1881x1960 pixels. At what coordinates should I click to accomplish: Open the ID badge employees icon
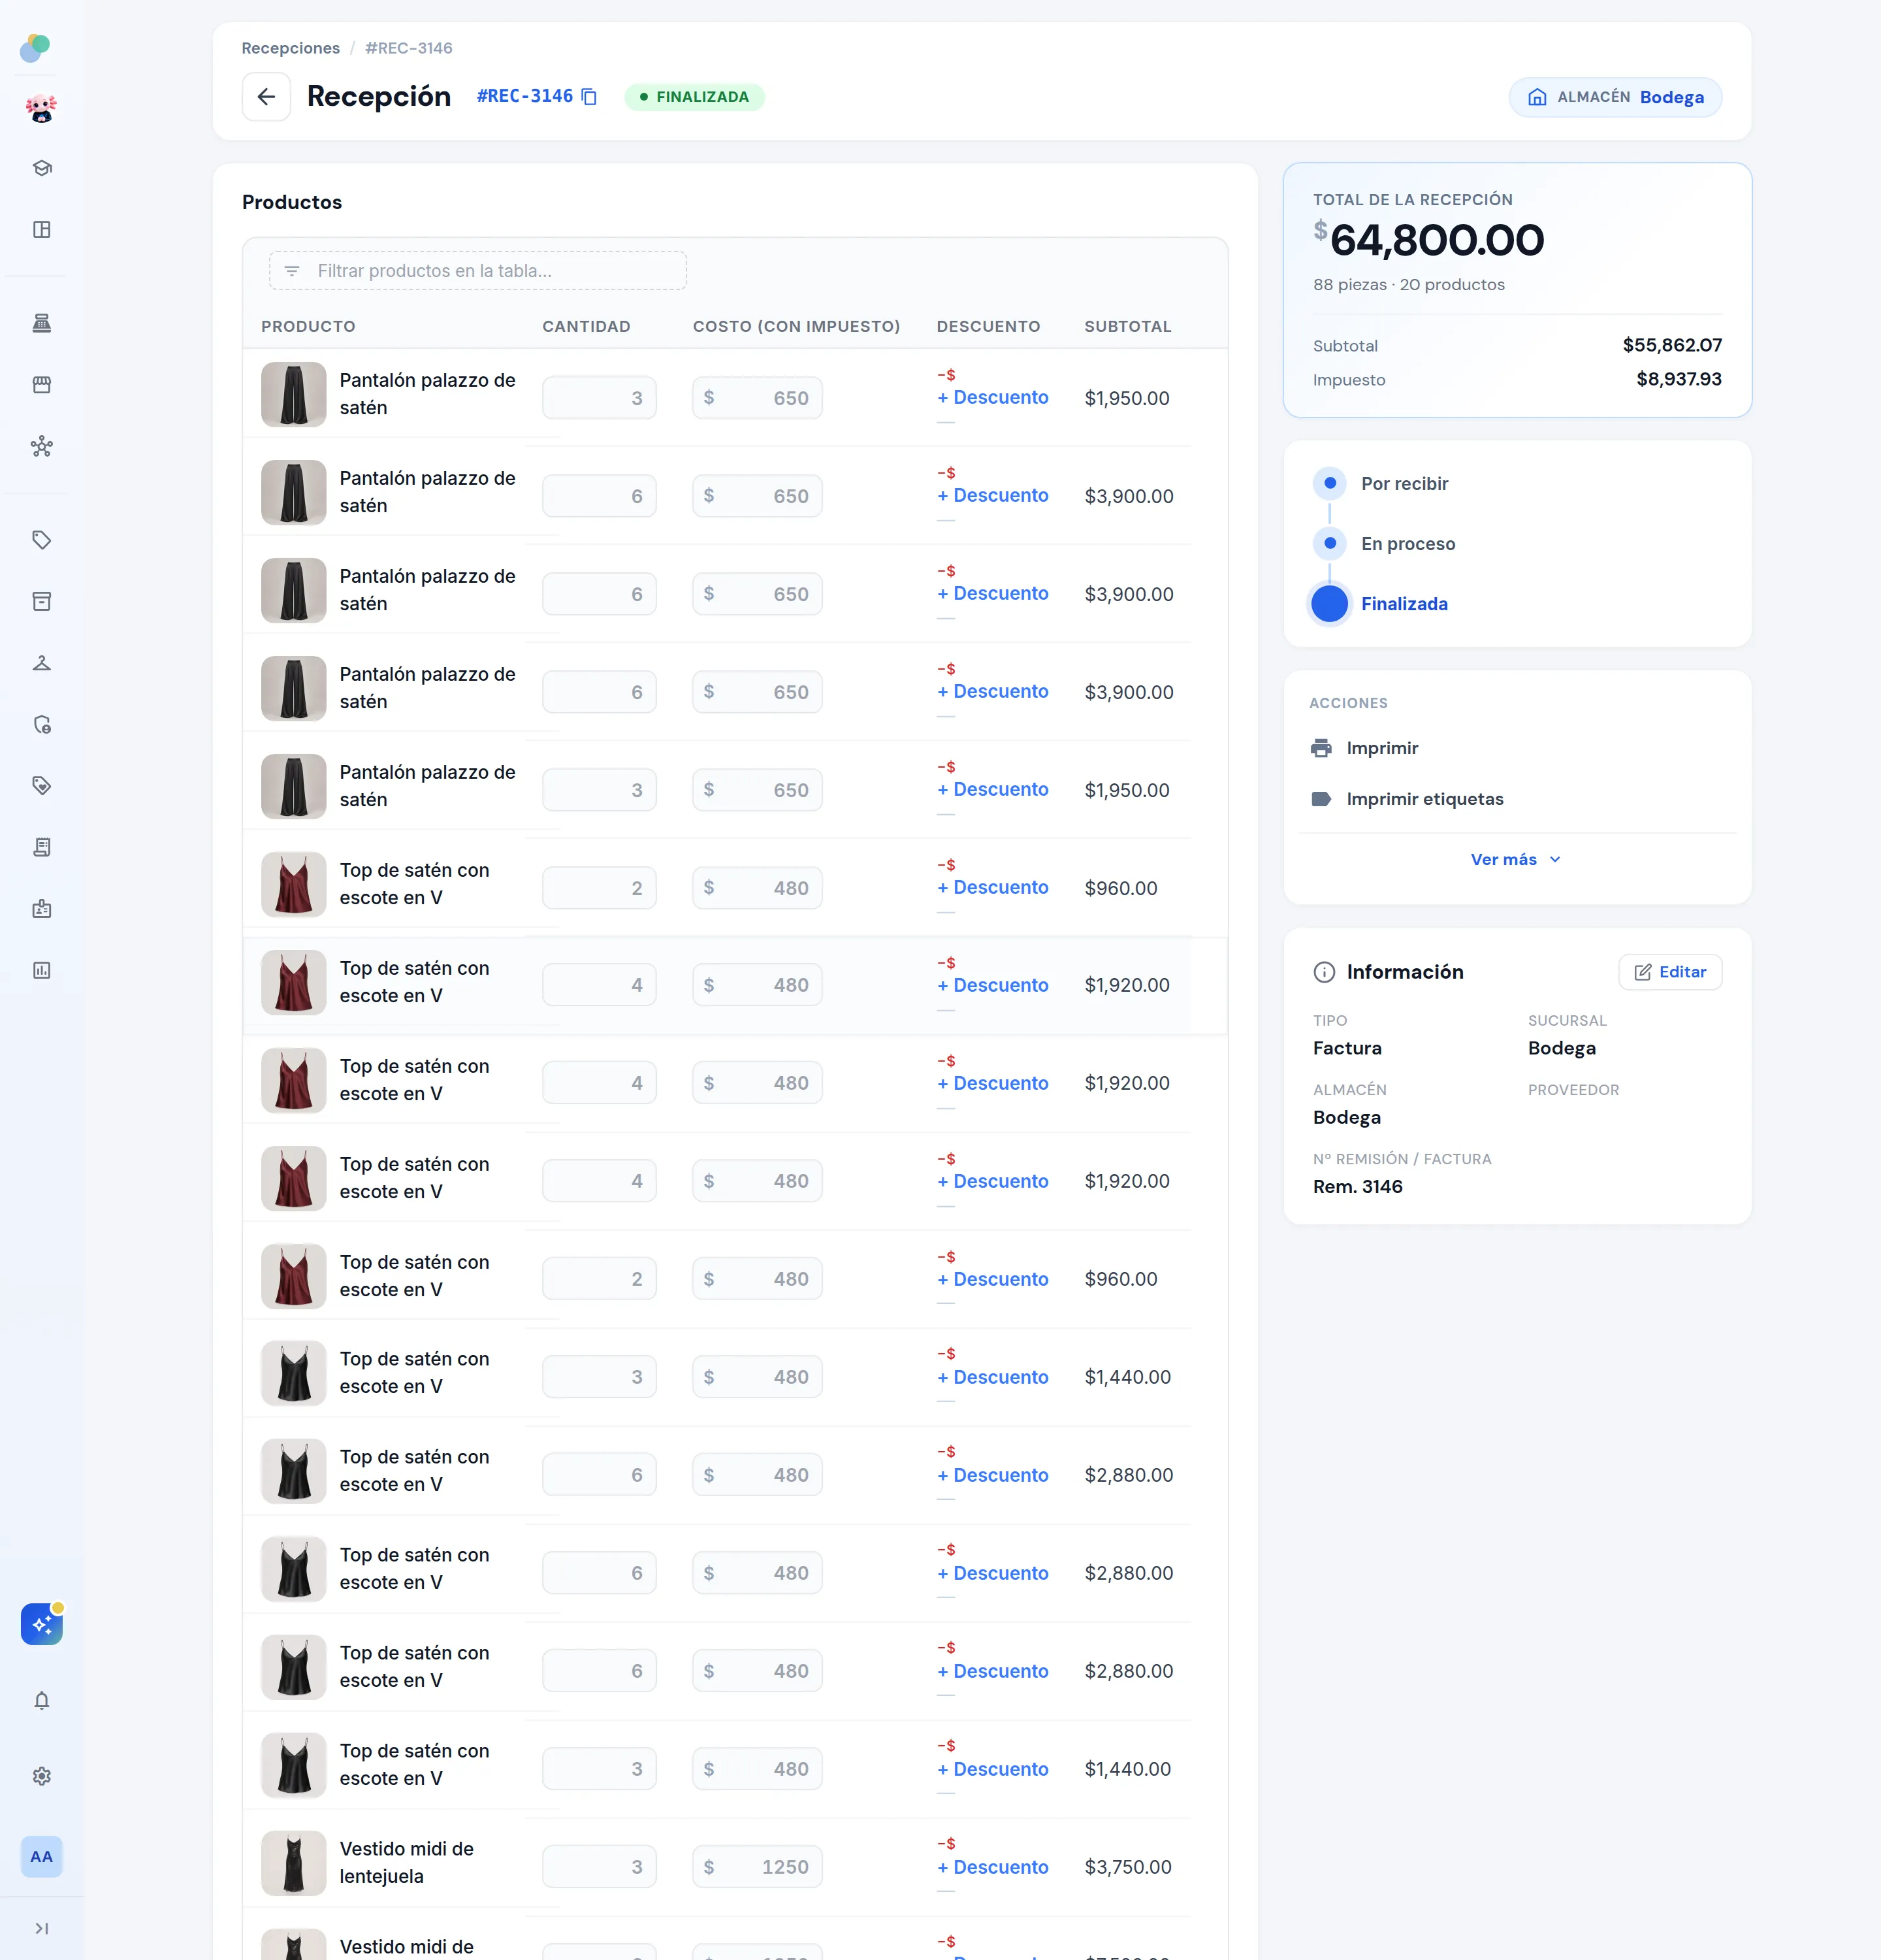click(x=42, y=909)
